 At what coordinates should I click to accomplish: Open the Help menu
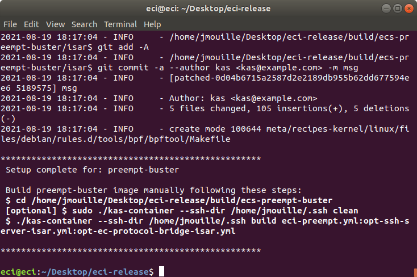click(152, 24)
